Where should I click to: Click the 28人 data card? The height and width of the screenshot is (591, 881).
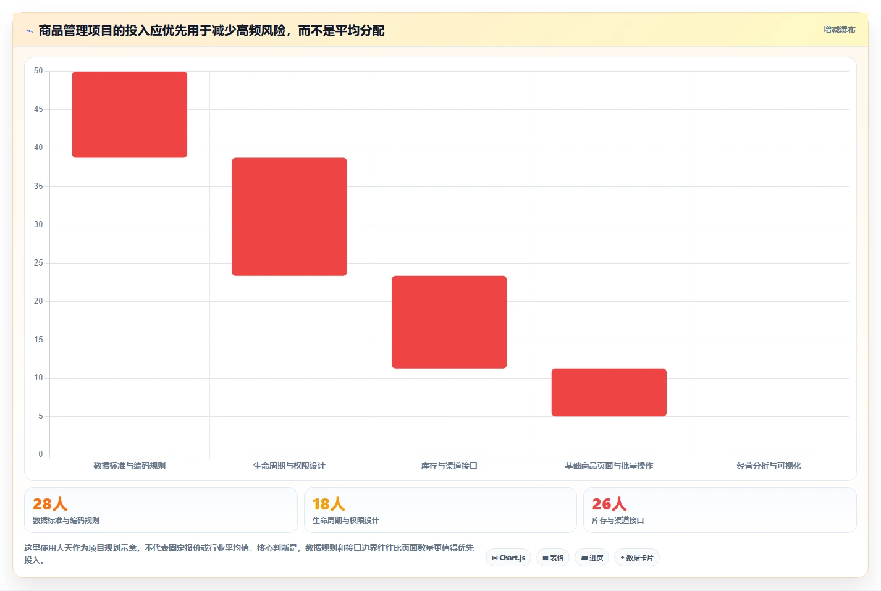click(x=161, y=510)
